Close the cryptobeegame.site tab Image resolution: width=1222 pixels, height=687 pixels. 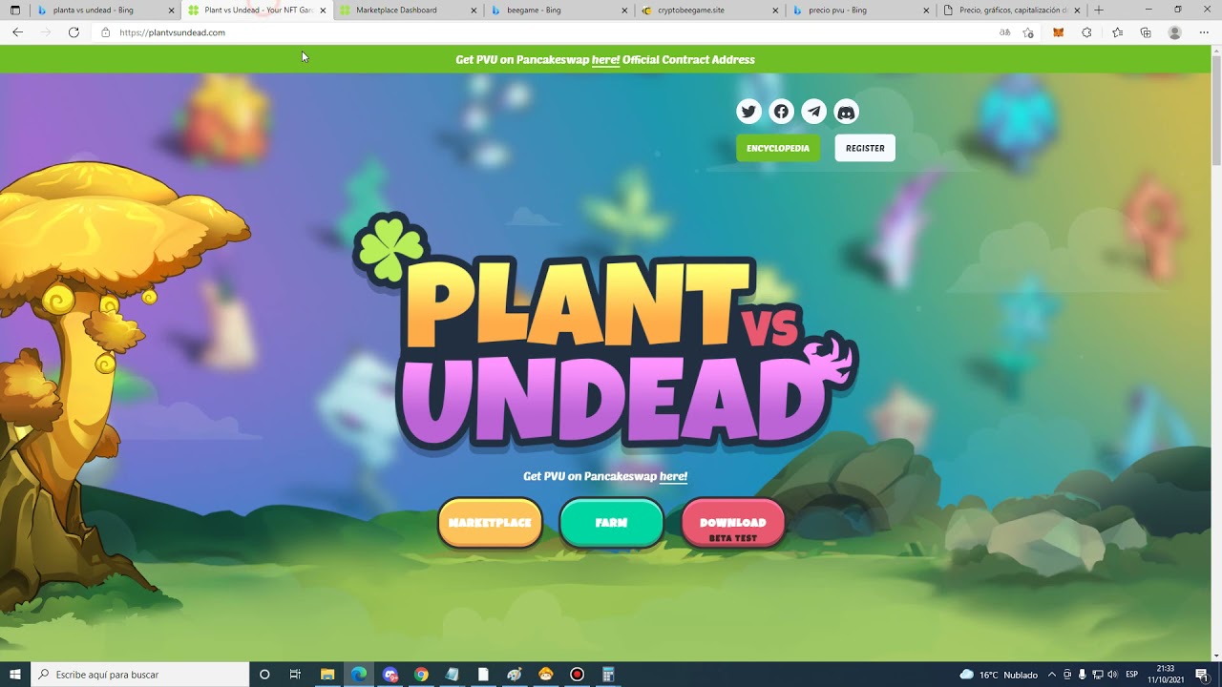pos(775,10)
